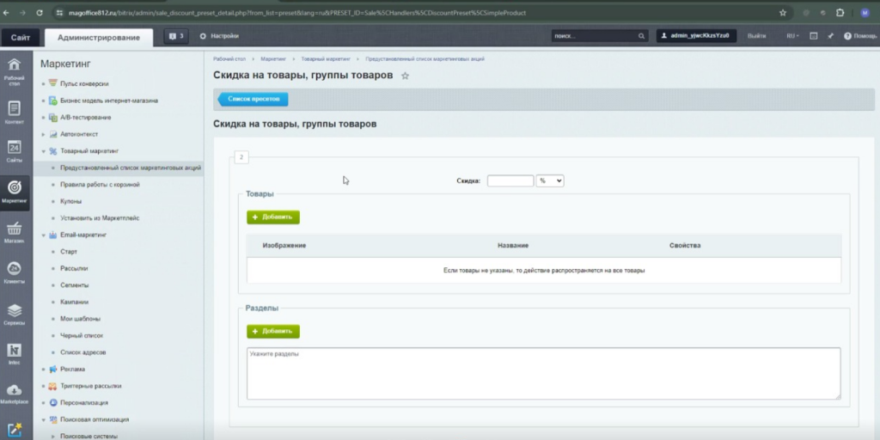Select the Магазин basket icon
This screenshot has width=880, height=440.
(x=15, y=232)
